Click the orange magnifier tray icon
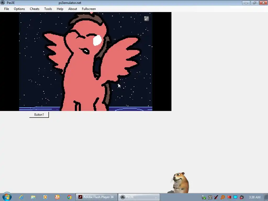268x201 pixels. 223,197
